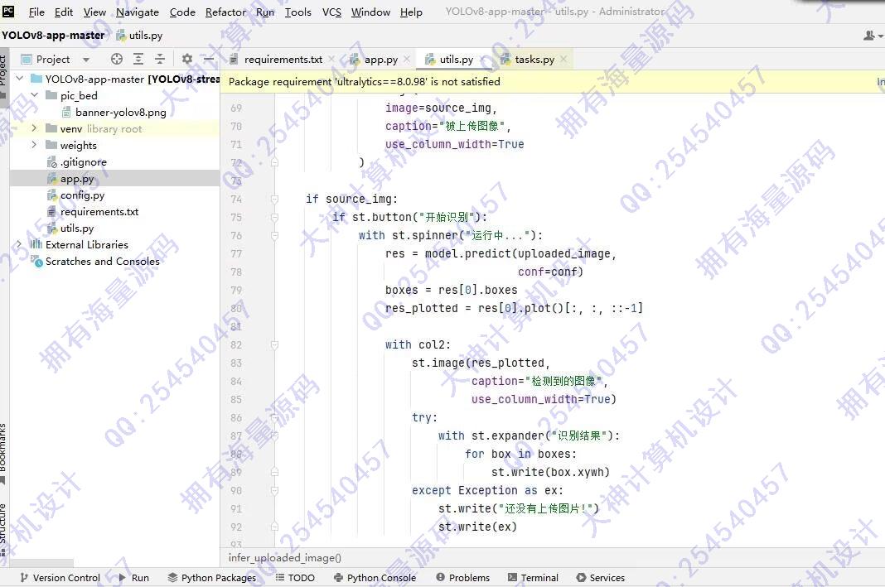Collapse the pic_bed folder
This screenshot has width=885, height=587.
[x=34, y=96]
